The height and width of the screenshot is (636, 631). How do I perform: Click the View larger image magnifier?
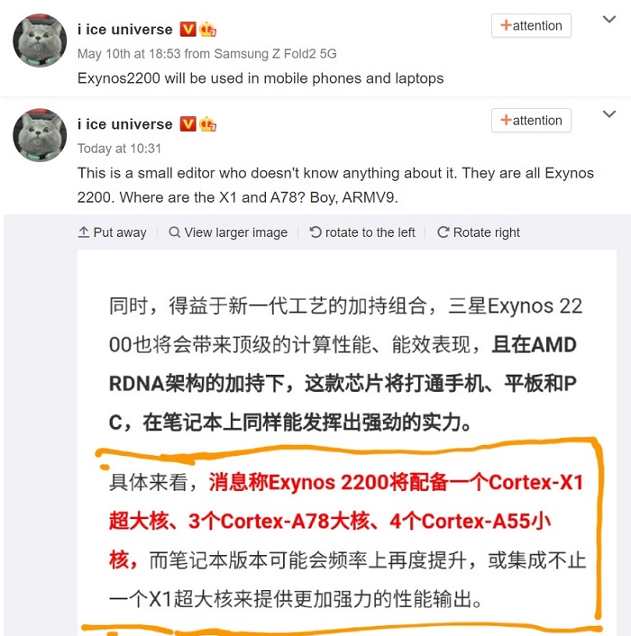click(x=175, y=232)
